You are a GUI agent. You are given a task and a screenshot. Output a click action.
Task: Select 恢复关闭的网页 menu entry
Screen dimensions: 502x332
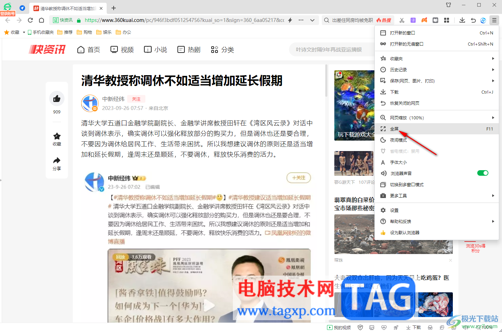(437, 103)
